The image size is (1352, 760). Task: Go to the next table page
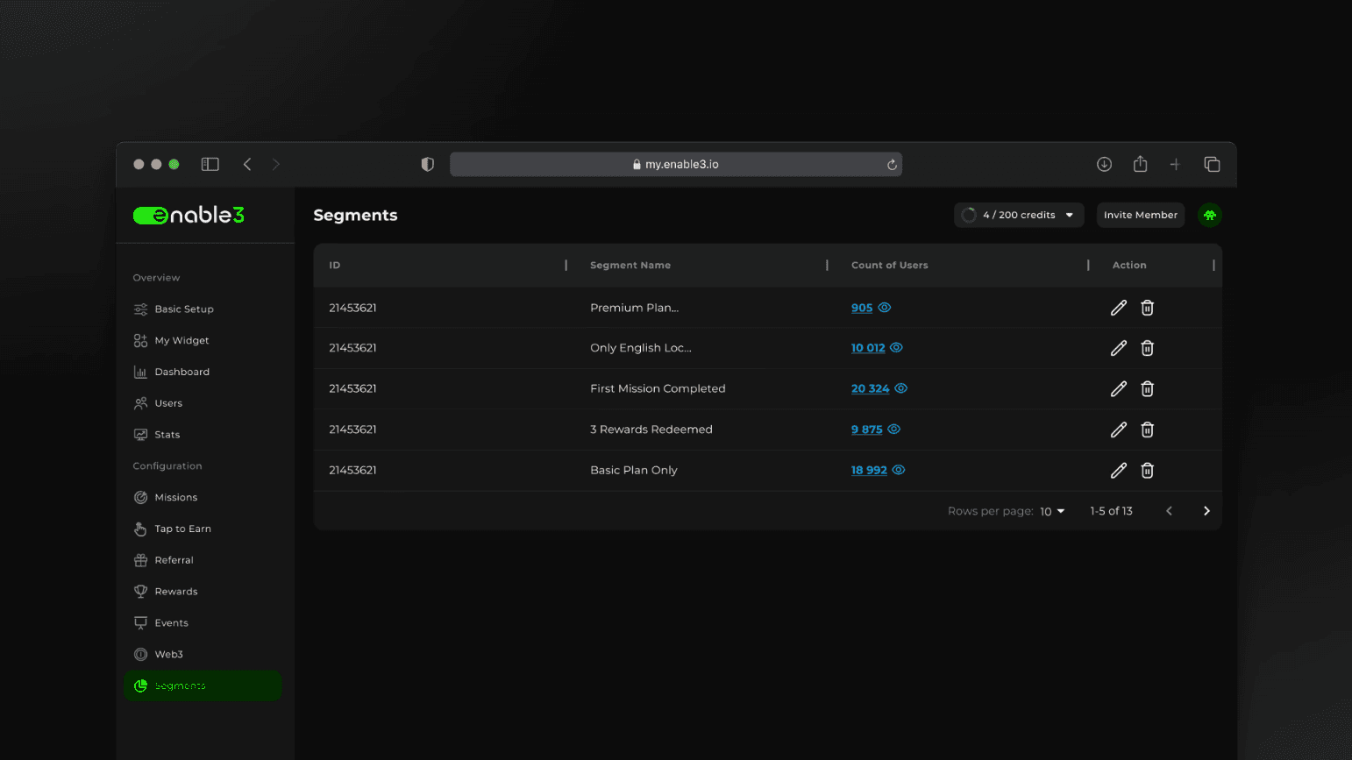click(x=1206, y=511)
